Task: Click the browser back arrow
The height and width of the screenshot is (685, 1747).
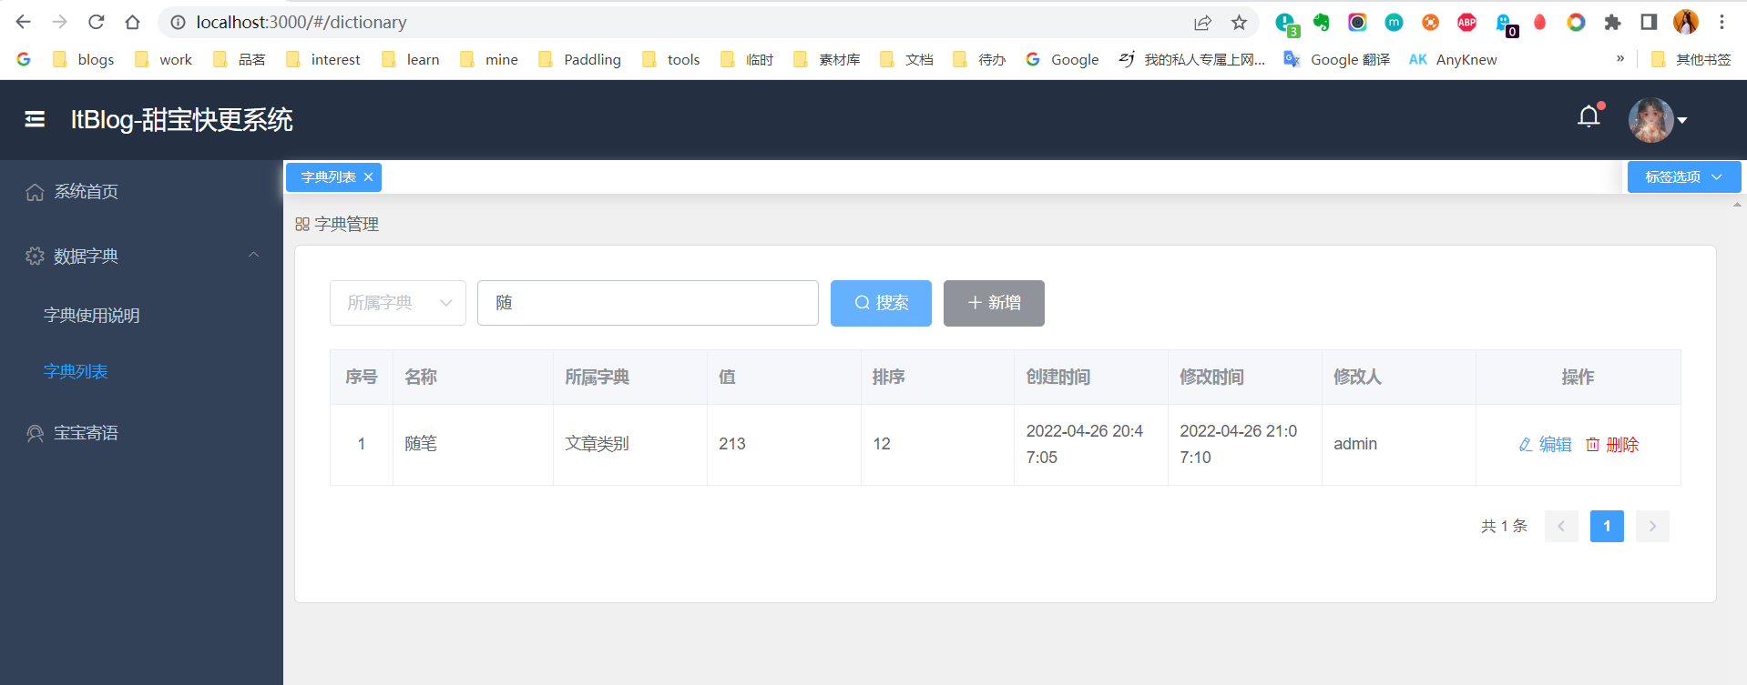Action: 24,22
